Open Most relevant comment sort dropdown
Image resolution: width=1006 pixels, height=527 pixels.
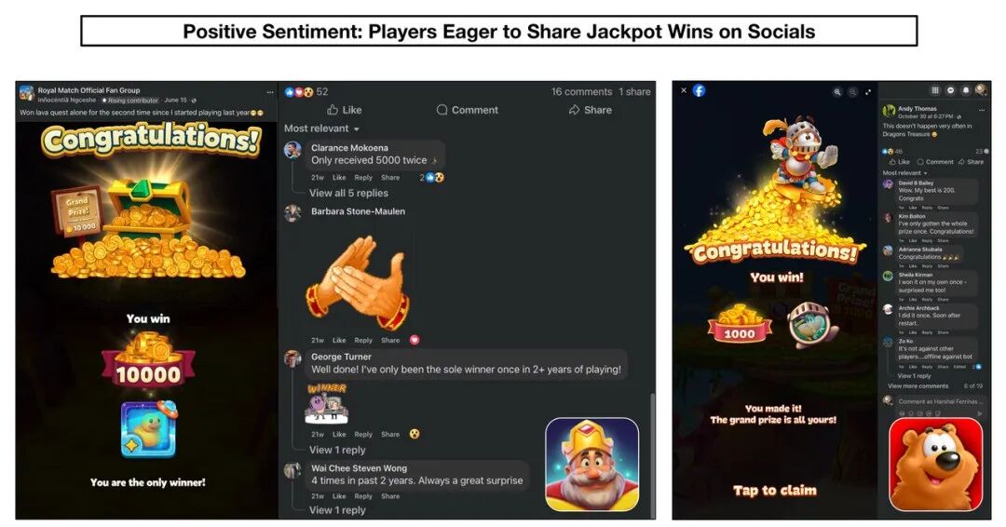click(321, 128)
